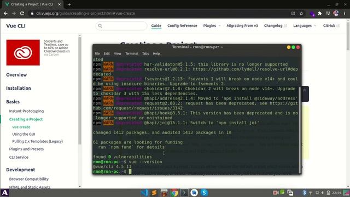Go back in the browser
Screen dimensions: 350x197
5,13
